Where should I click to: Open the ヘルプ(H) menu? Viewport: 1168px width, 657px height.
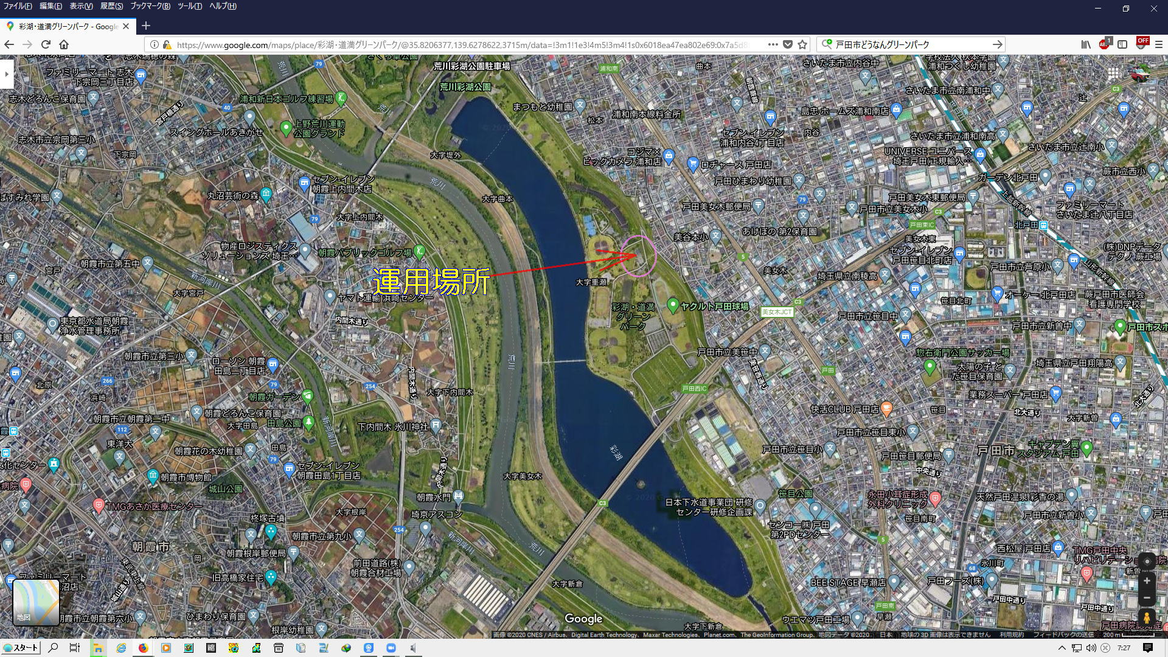[x=223, y=6]
